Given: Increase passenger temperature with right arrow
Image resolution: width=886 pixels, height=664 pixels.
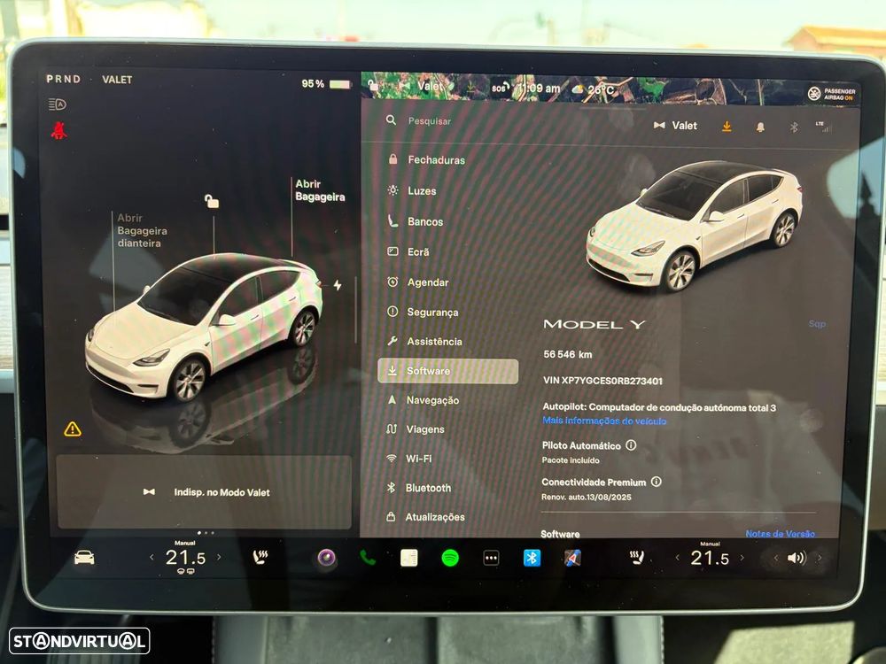Looking at the screenshot, I should point(742,558).
